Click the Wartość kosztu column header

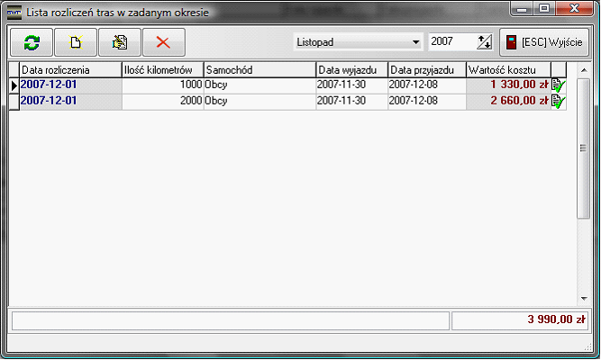507,70
